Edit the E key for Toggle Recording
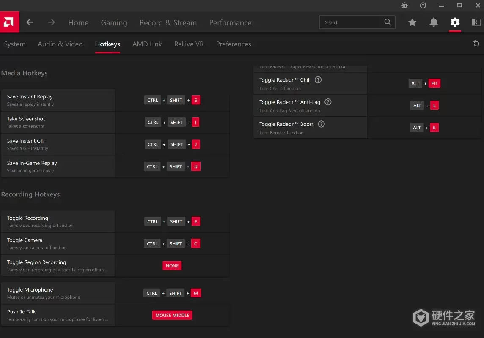The height and width of the screenshot is (338, 484). pos(196,221)
